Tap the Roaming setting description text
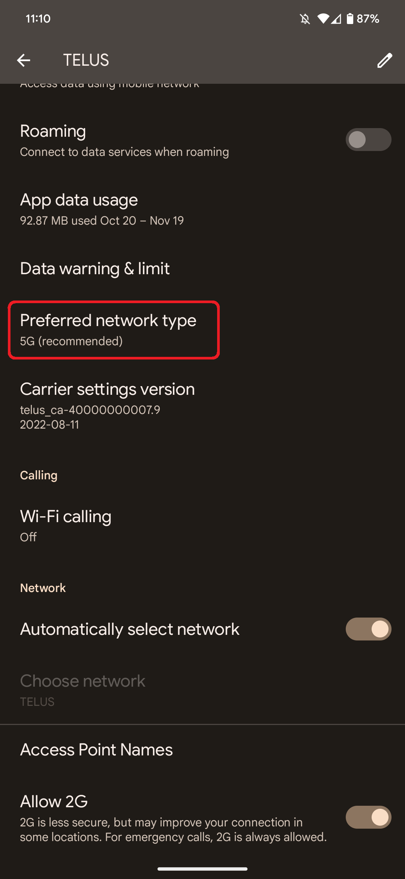The width and height of the screenshot is (405, 879). 124,152
